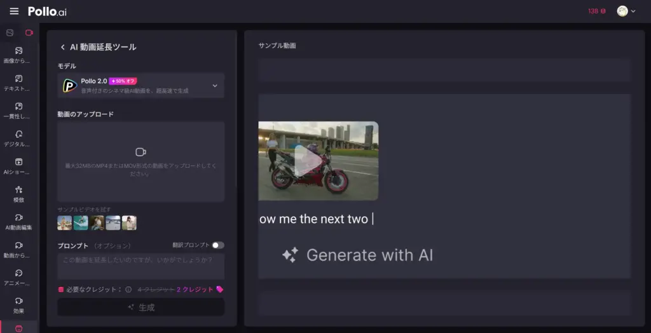Click the モデル label

click(x=66, y=66)
